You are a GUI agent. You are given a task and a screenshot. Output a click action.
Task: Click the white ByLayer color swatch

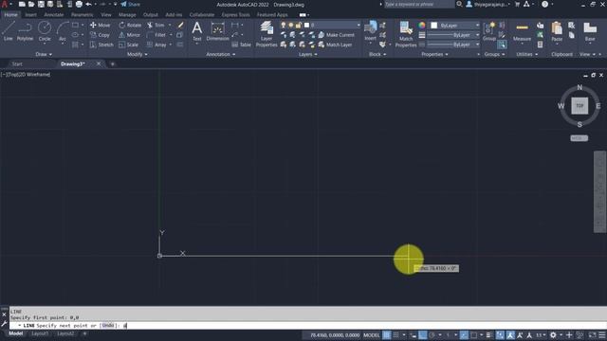click(434, 26)
